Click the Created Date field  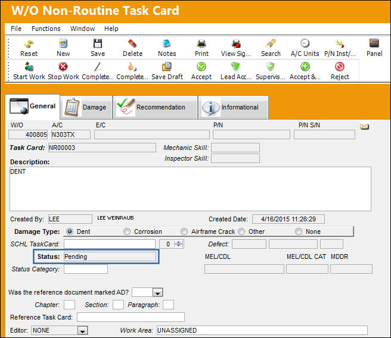288,219
